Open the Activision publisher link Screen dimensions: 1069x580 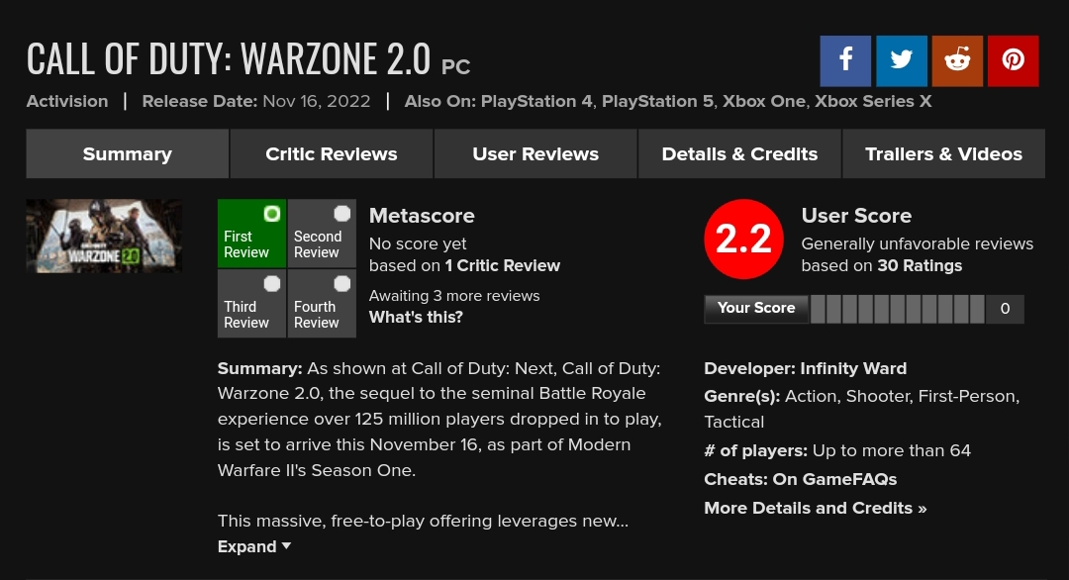(67, 101)
